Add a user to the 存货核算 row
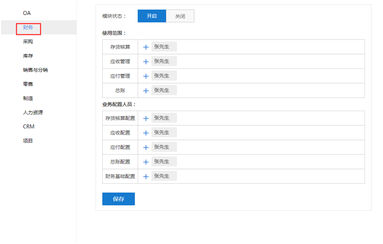Image resolution: width=383 pixels, height=244 pixels. (146, 47)
